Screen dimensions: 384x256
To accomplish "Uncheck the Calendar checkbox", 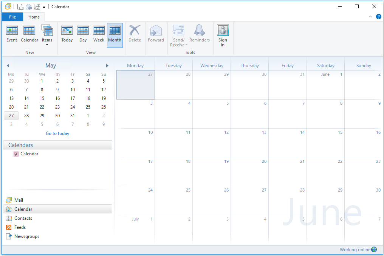I will pyautogui.click(x=16, y=154).
